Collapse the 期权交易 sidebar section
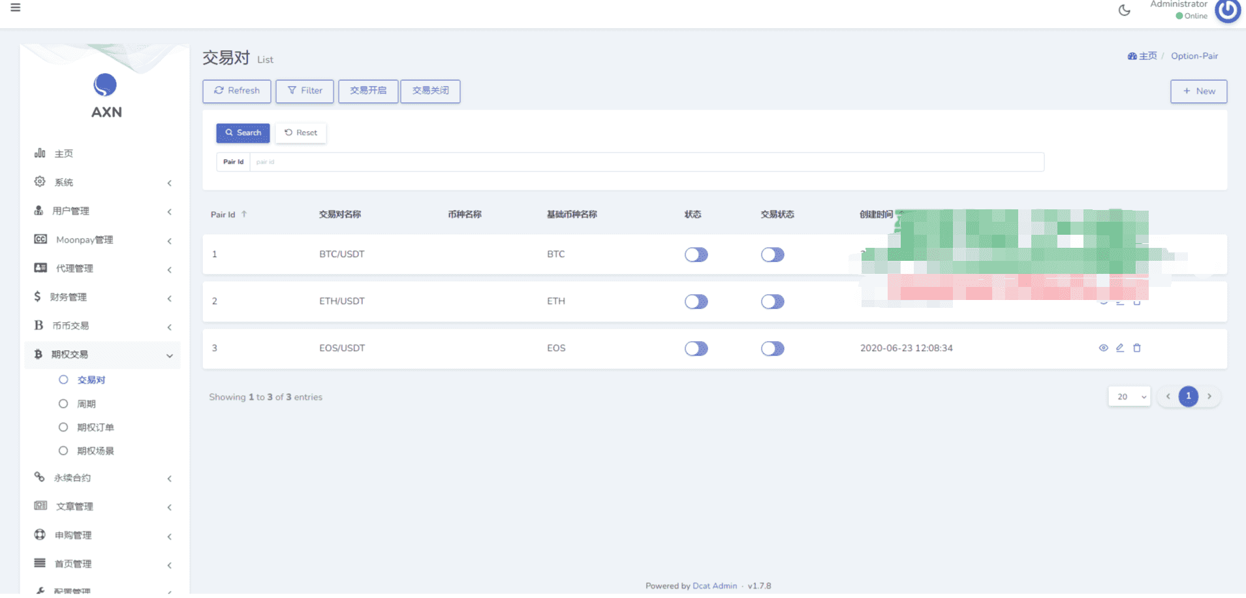 pyautogui.click(x=102, y=355)
